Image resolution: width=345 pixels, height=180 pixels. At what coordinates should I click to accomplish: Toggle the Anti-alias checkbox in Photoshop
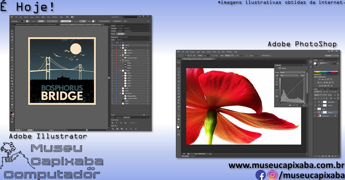212,56
